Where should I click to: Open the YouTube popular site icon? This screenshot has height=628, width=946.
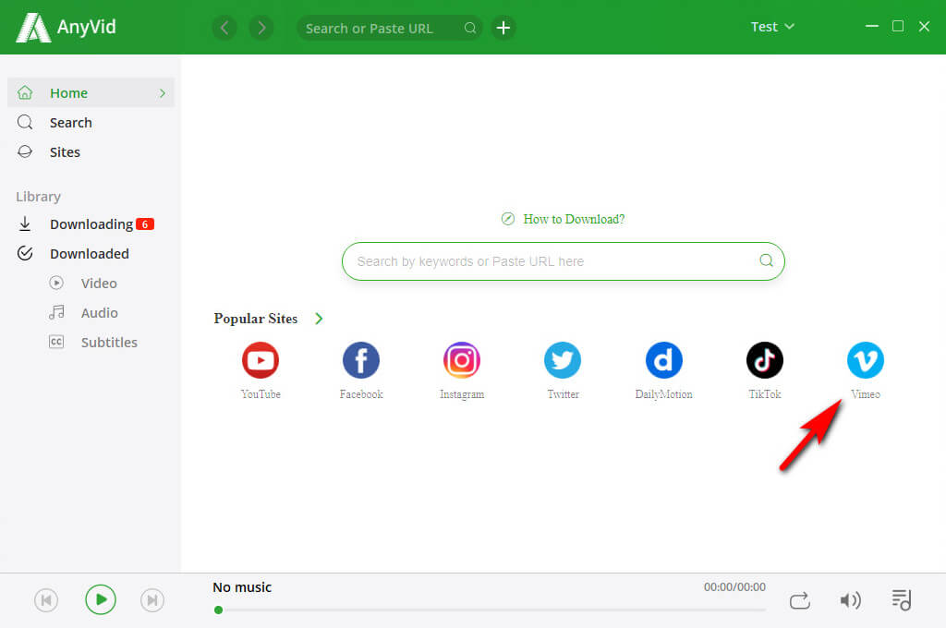click(x=260, y=360)
